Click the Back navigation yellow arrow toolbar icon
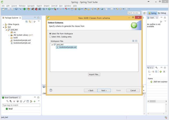169x120 pixels. tap(121, 9)
